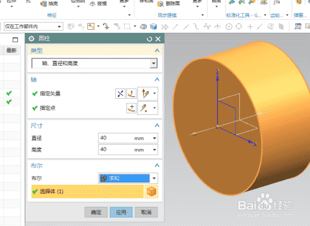
Task: Open the selection scope filter dropdown
Action: point(33,27)
